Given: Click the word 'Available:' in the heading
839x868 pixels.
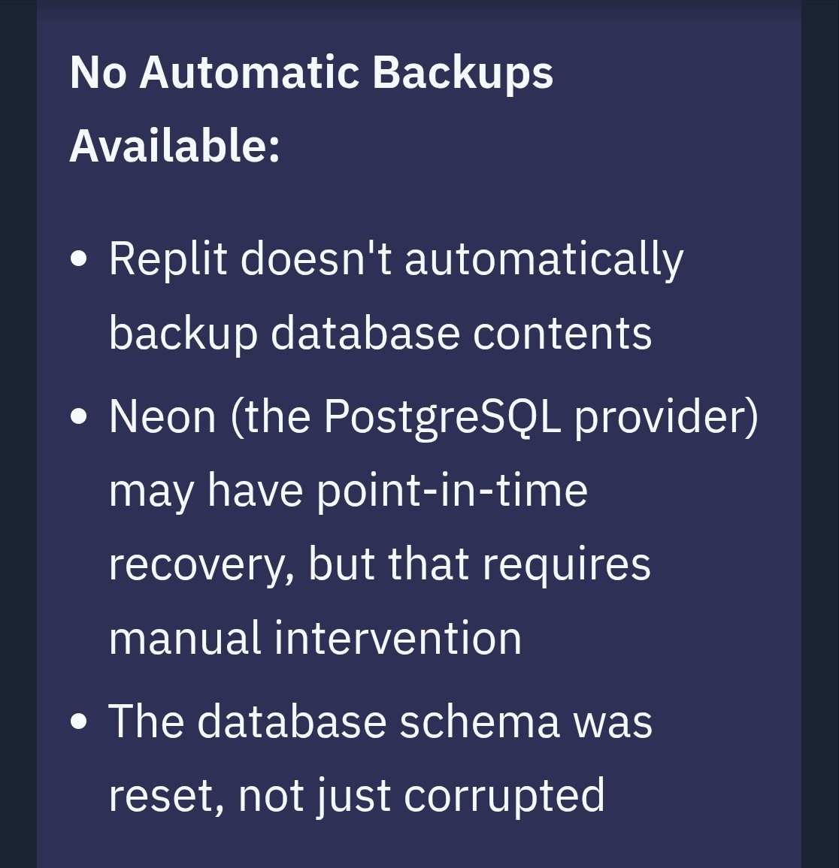Looking at the screenshot, I should pos(174,145).
